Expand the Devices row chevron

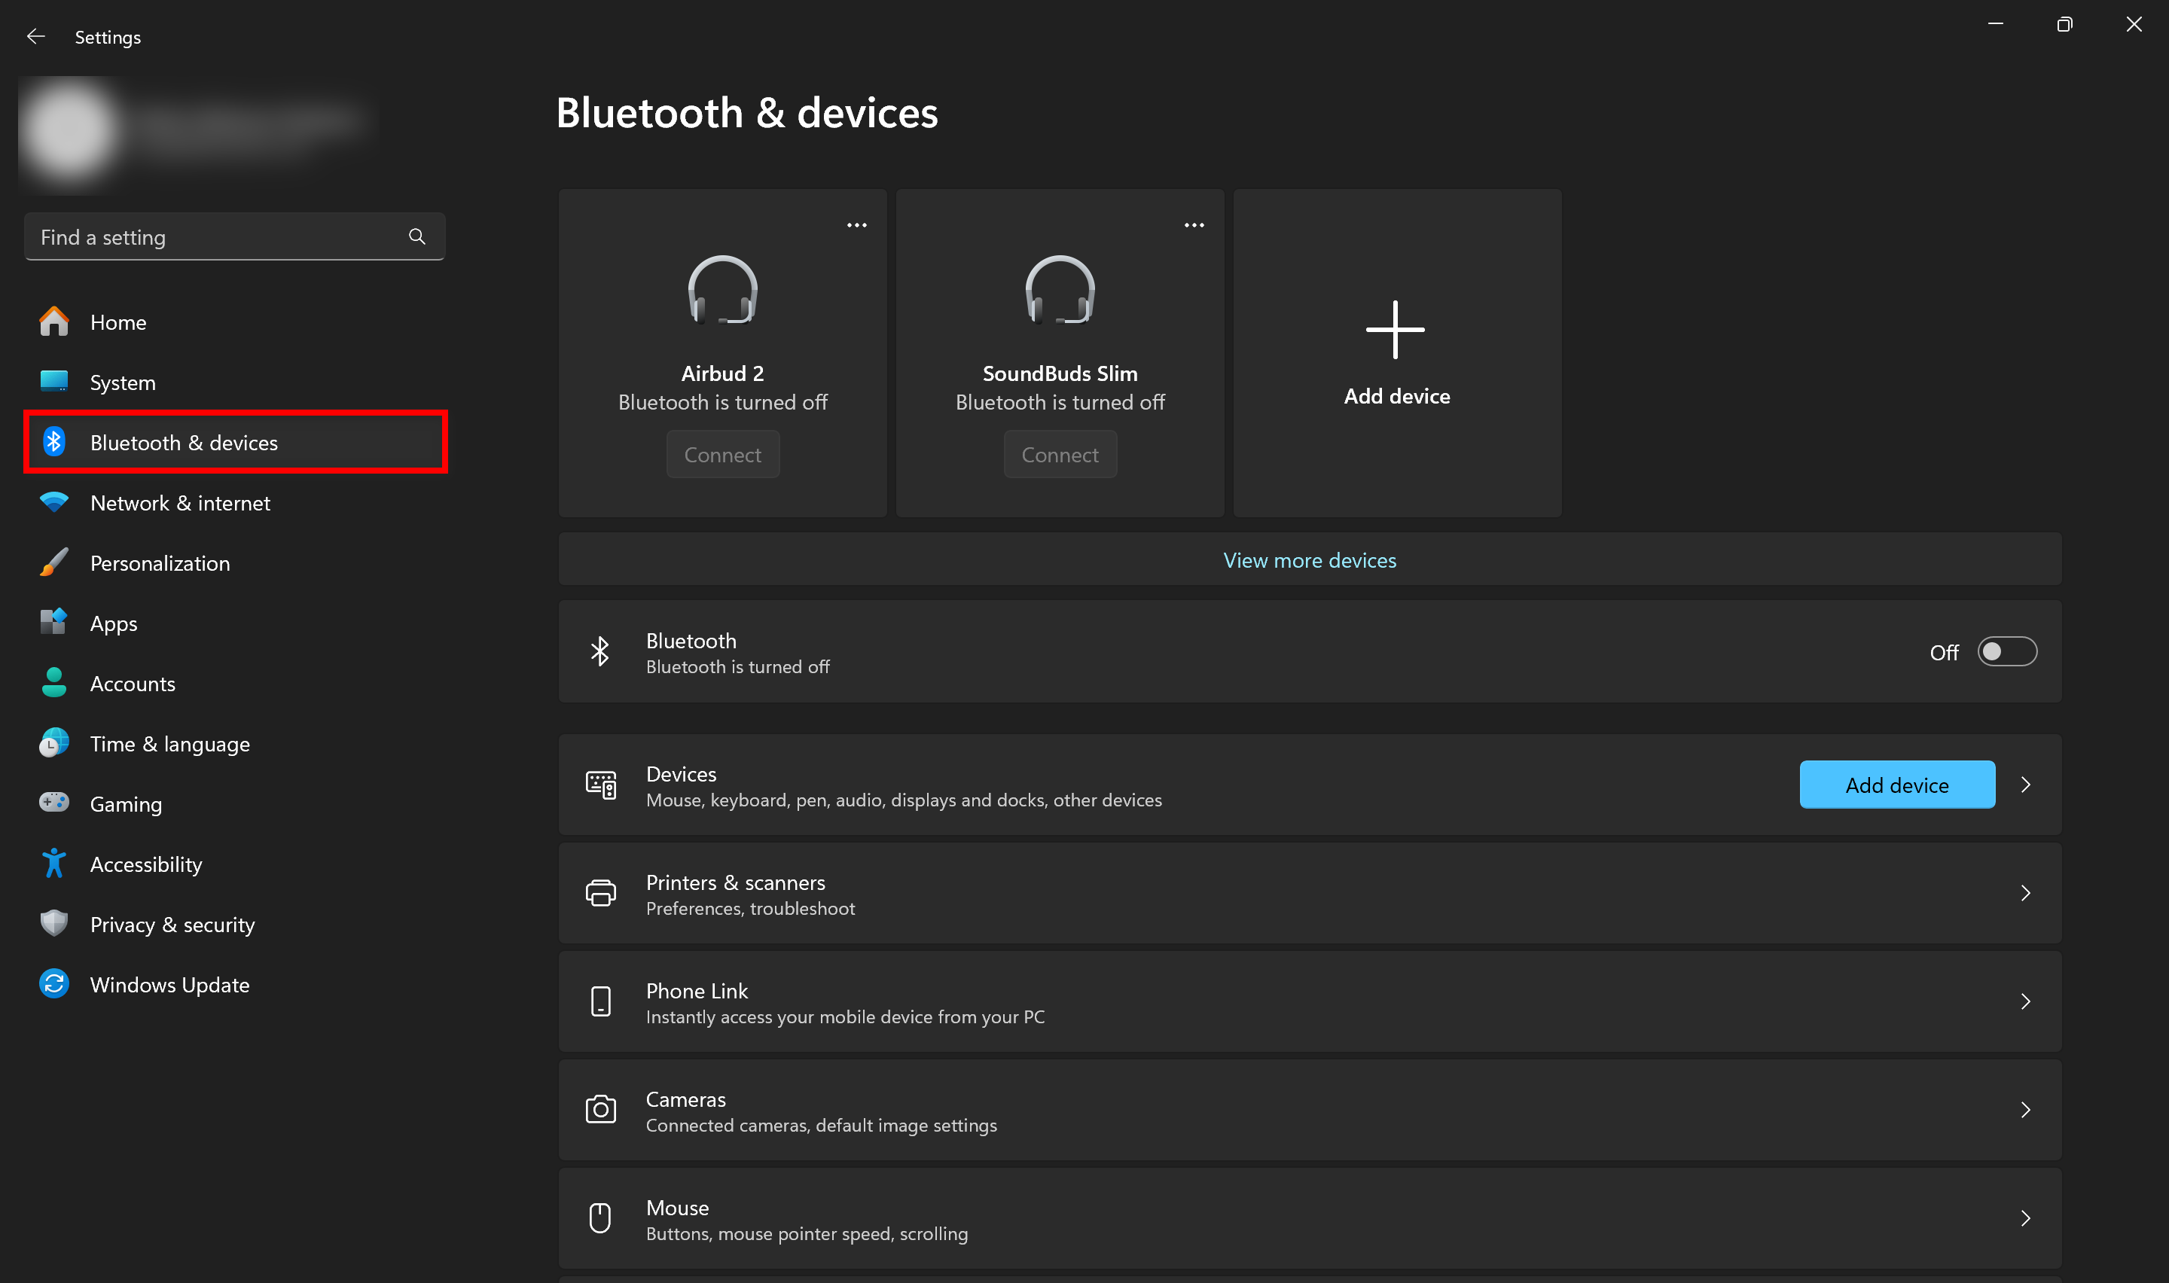(2024, 784)
